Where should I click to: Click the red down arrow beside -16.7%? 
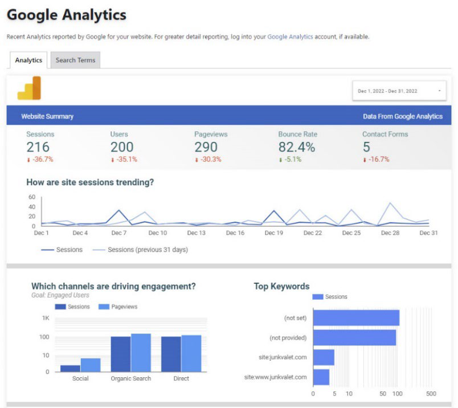(365, 160)
